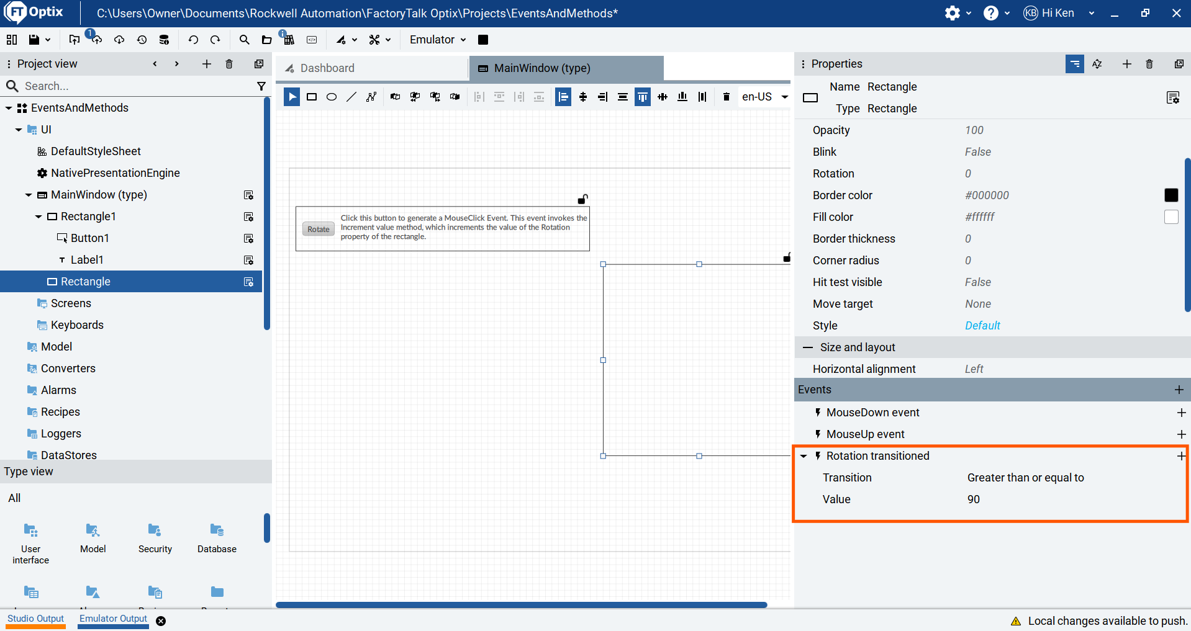Open the help question mark icon
1191x631 pixels.
(x=991, y=13)
